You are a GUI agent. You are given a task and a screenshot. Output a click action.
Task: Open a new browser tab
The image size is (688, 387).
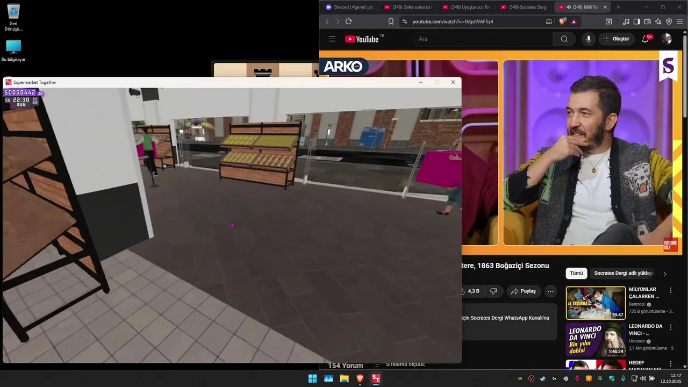pyautogui.click(x=618, y=7)
